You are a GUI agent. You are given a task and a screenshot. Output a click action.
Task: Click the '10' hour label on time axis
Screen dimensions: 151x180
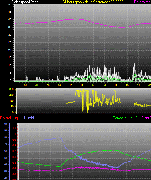pos(71,85)
